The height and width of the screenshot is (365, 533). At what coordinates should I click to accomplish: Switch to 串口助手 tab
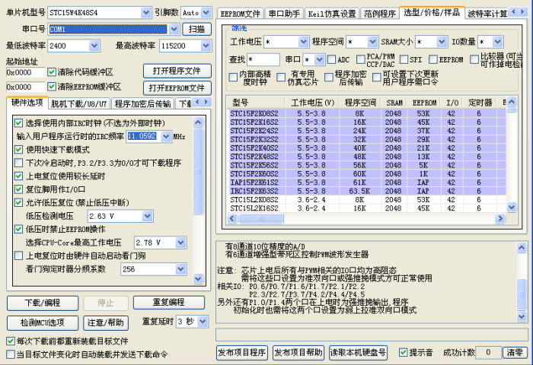(x=284, y=14)
